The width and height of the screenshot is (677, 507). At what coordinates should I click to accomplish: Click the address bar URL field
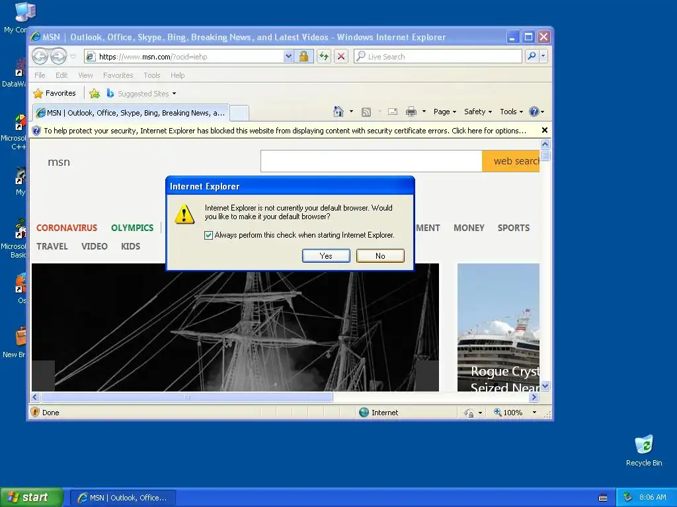point(184,57)
